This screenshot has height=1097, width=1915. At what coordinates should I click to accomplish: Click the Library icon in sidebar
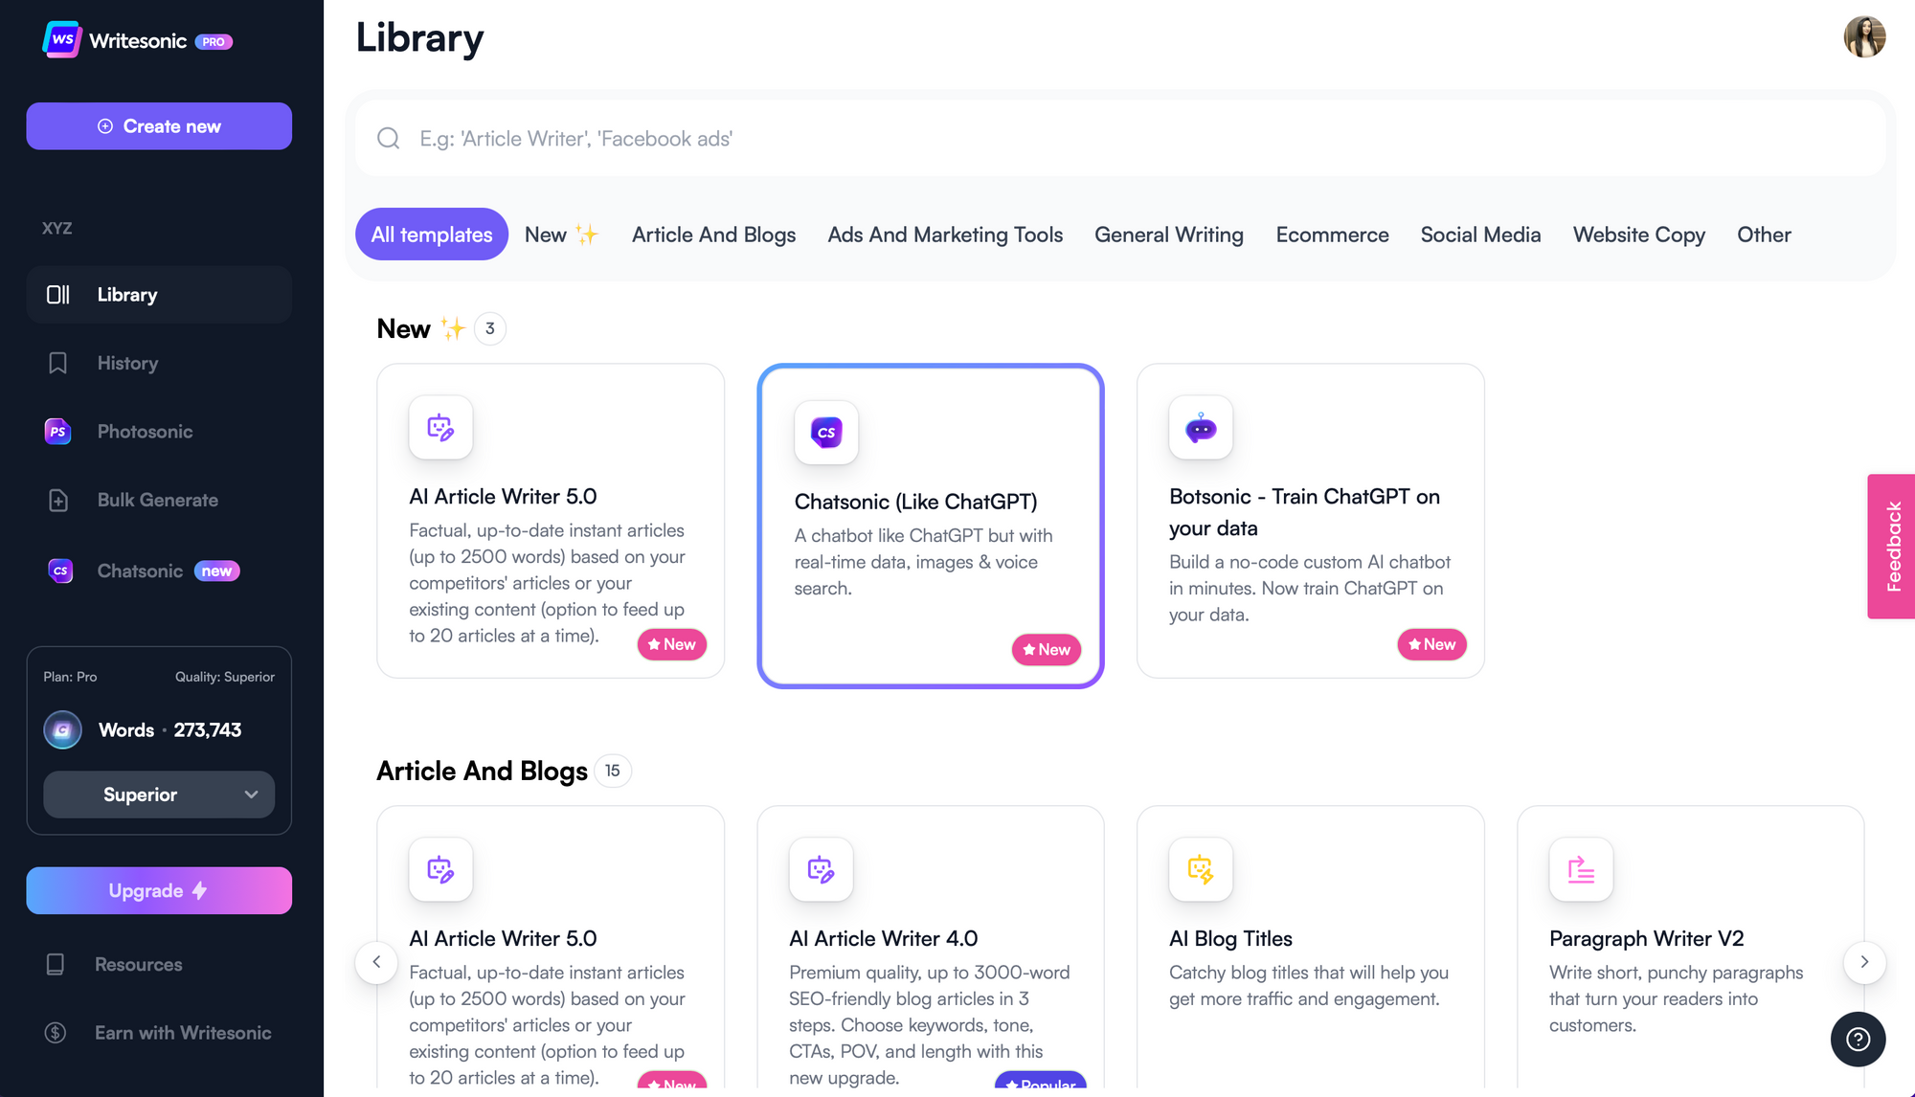click(x=57, y=292)
